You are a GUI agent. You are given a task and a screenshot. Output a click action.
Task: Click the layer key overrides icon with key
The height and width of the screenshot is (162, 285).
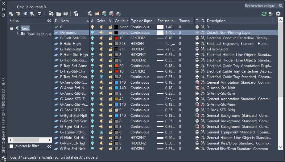click(x=18, y=14)
